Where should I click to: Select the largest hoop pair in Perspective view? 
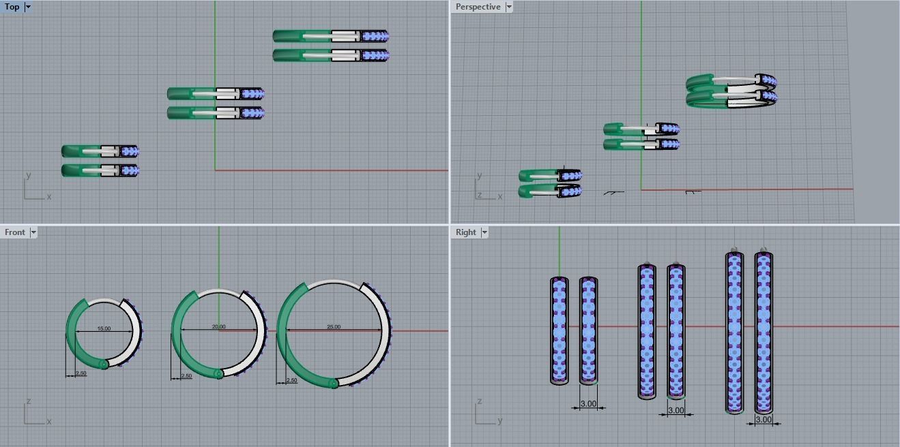click(731, 91)
